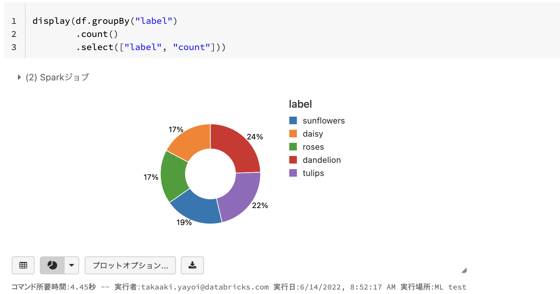
Task: Click the sunflowers blue legend swatch
Action: 293,120
